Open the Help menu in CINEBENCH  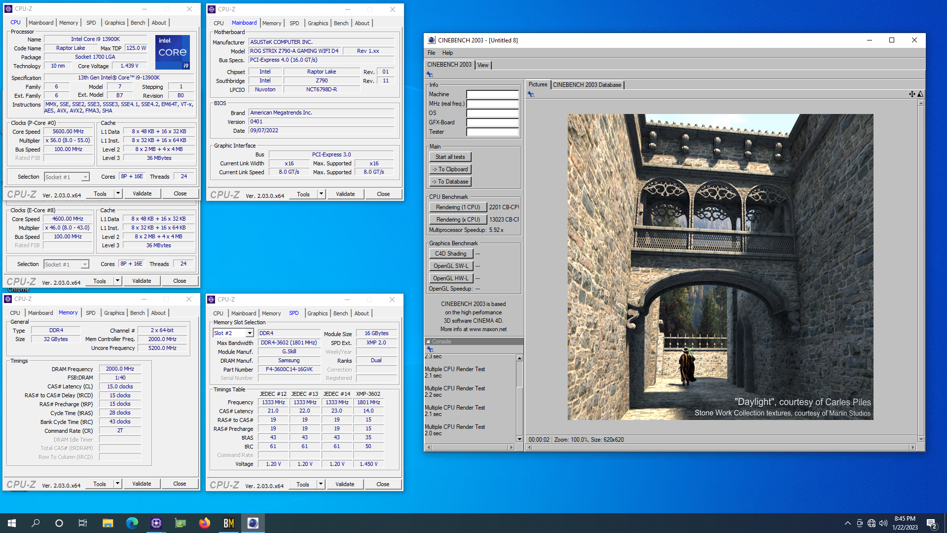point(447,53)
